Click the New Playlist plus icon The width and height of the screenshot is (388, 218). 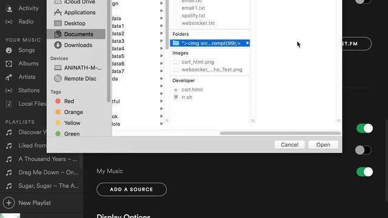tap(8, 203)
